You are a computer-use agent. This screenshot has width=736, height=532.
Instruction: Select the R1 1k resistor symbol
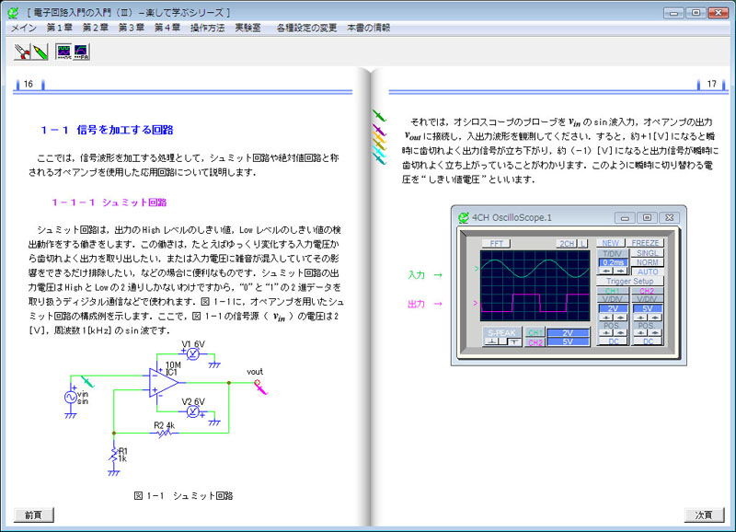click(x=113, y=455)
